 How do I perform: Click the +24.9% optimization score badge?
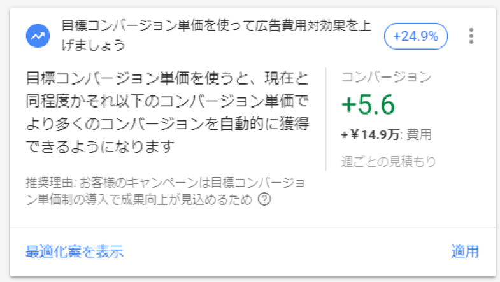(x=416, y=36)
